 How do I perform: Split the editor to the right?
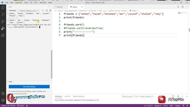tap(183, 7)
